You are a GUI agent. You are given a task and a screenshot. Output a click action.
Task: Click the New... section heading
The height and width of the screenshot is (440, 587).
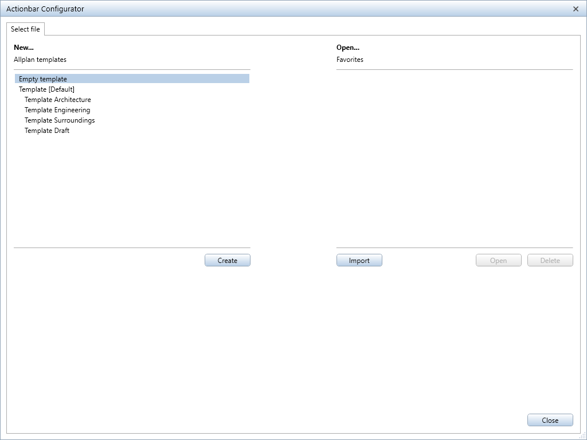tap(24, 48)
